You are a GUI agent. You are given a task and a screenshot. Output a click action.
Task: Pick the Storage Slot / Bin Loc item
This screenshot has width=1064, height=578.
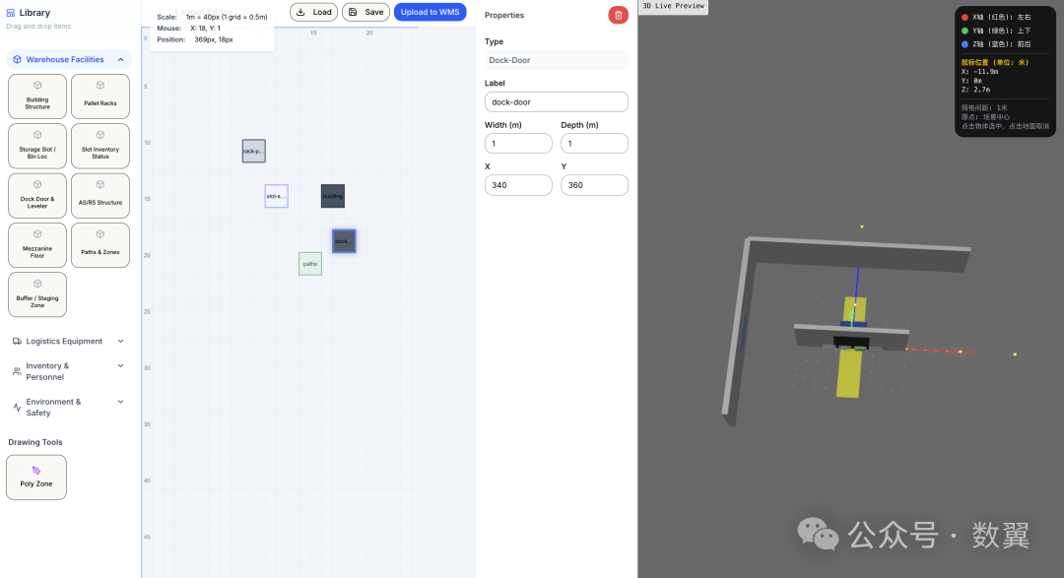(37, 146)
